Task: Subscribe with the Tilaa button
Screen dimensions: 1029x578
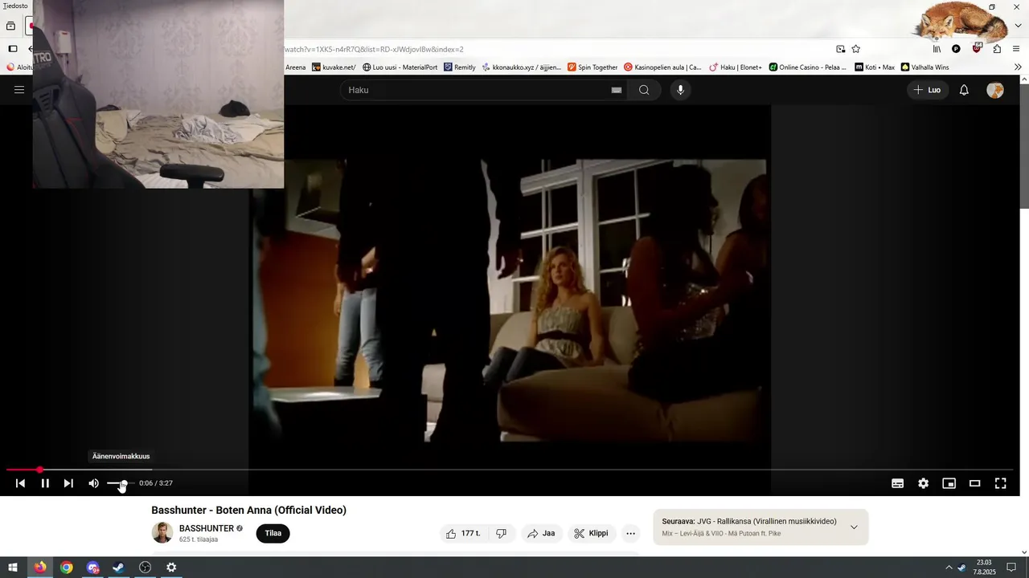Action: [x=273, y=533]
